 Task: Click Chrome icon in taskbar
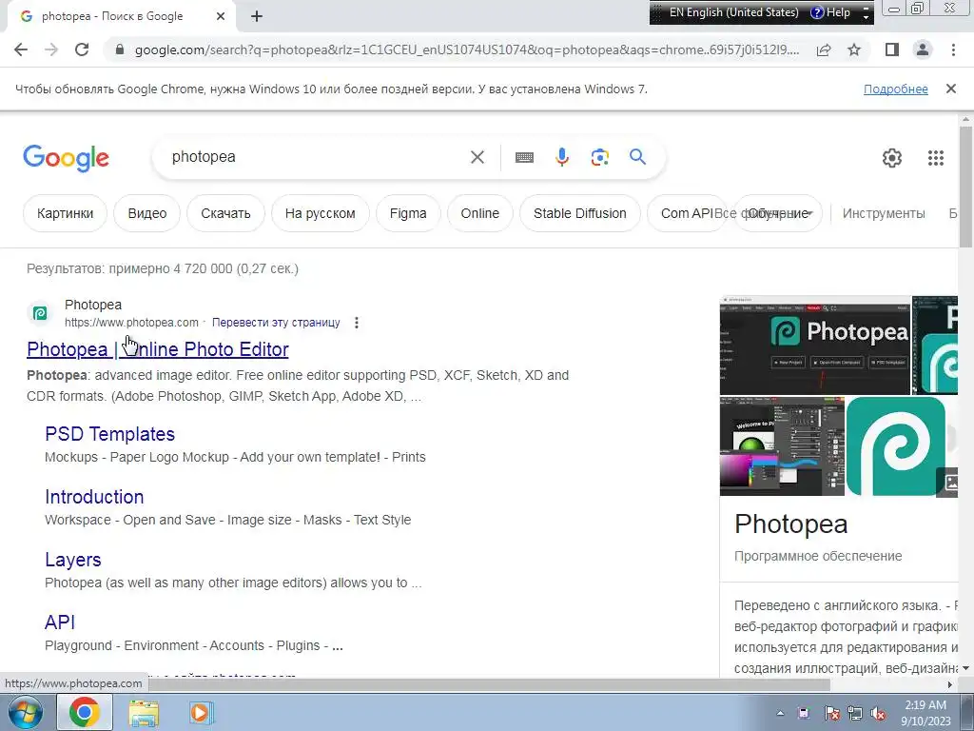coord(85,712)
